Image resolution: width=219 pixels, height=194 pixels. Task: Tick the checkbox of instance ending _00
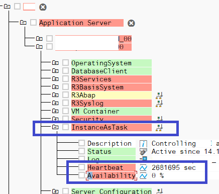(49, 39)
